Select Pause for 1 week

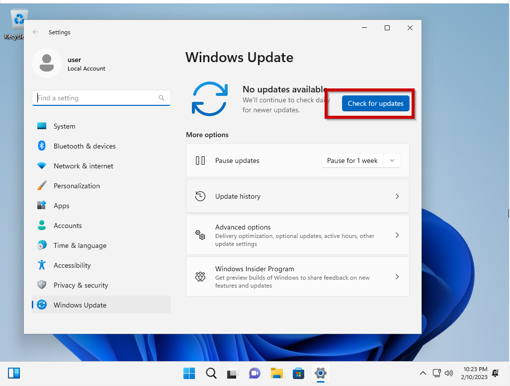(352, 160)
